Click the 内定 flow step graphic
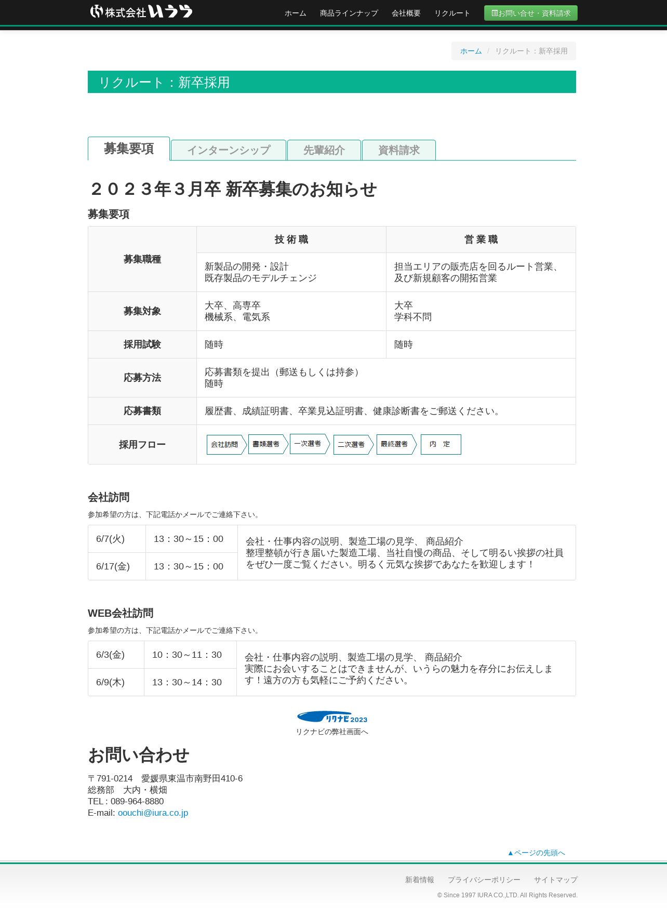 (x=441, y=444)
